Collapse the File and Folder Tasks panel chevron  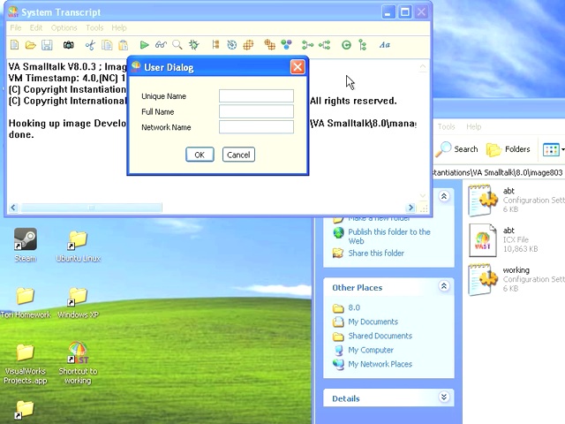(444, 196)
